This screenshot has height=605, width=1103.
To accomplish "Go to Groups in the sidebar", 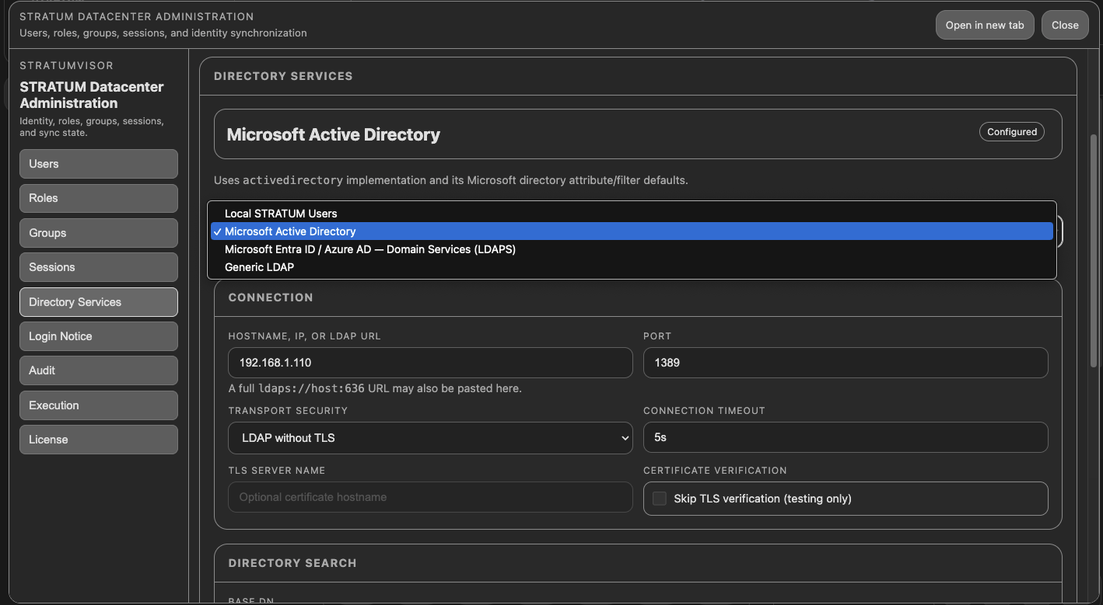I will click(99, 233).
